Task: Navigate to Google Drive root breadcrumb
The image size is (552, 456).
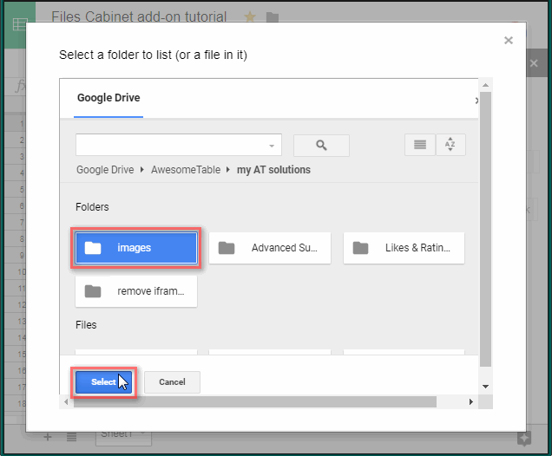Action: [105, 170]
